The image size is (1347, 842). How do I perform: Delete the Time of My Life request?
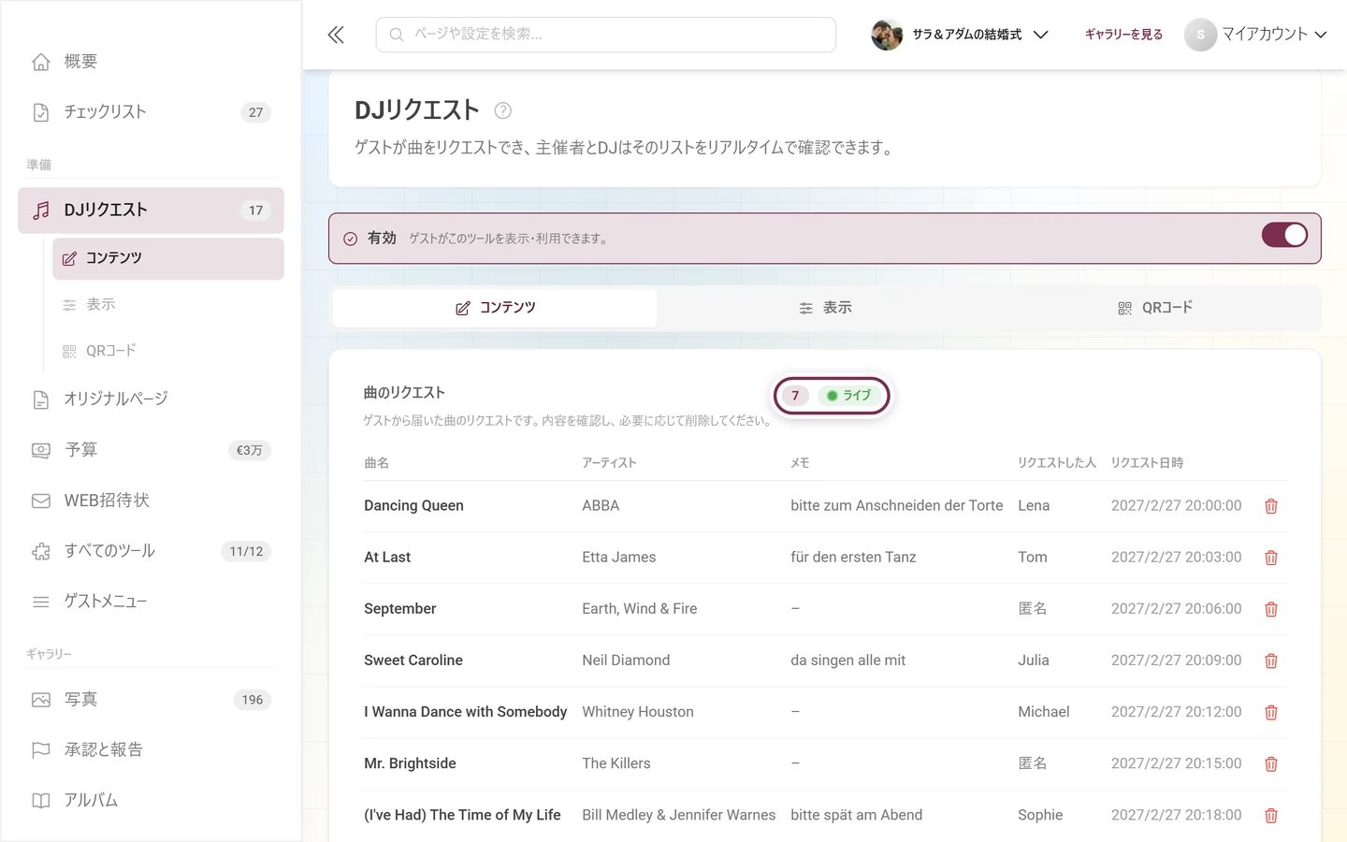pyautogui.click(x=1271, y=816)
